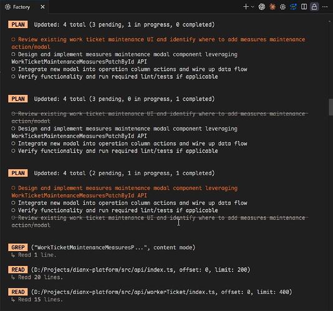The width and height of the screenshot is (333, 311).
Task: Click text 'Updated: 4 total (3 pending, 0 in progress, 1 completed)'
Action: coord(124,99)
